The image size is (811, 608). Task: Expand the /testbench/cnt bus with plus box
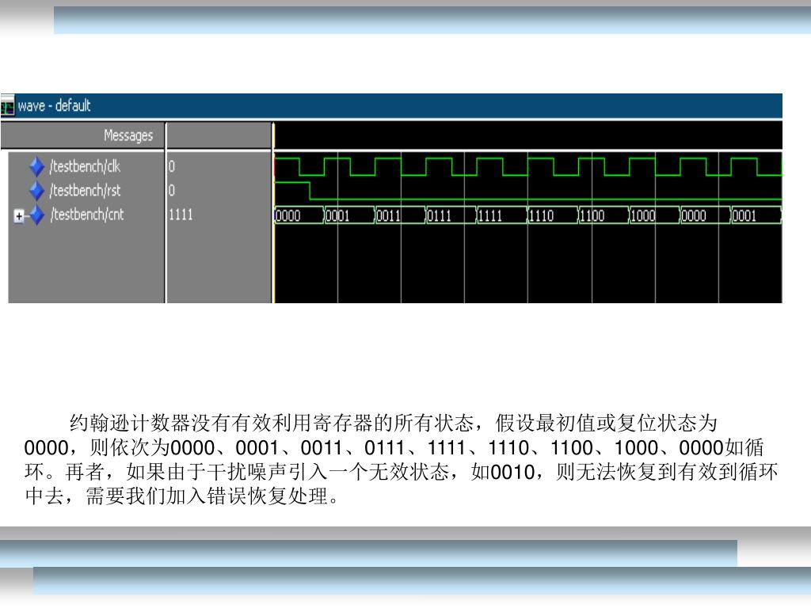click(19, 215)
